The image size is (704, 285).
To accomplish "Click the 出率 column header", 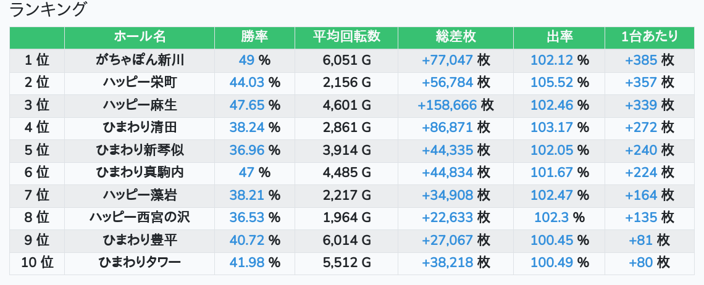I will coord(559,37).
